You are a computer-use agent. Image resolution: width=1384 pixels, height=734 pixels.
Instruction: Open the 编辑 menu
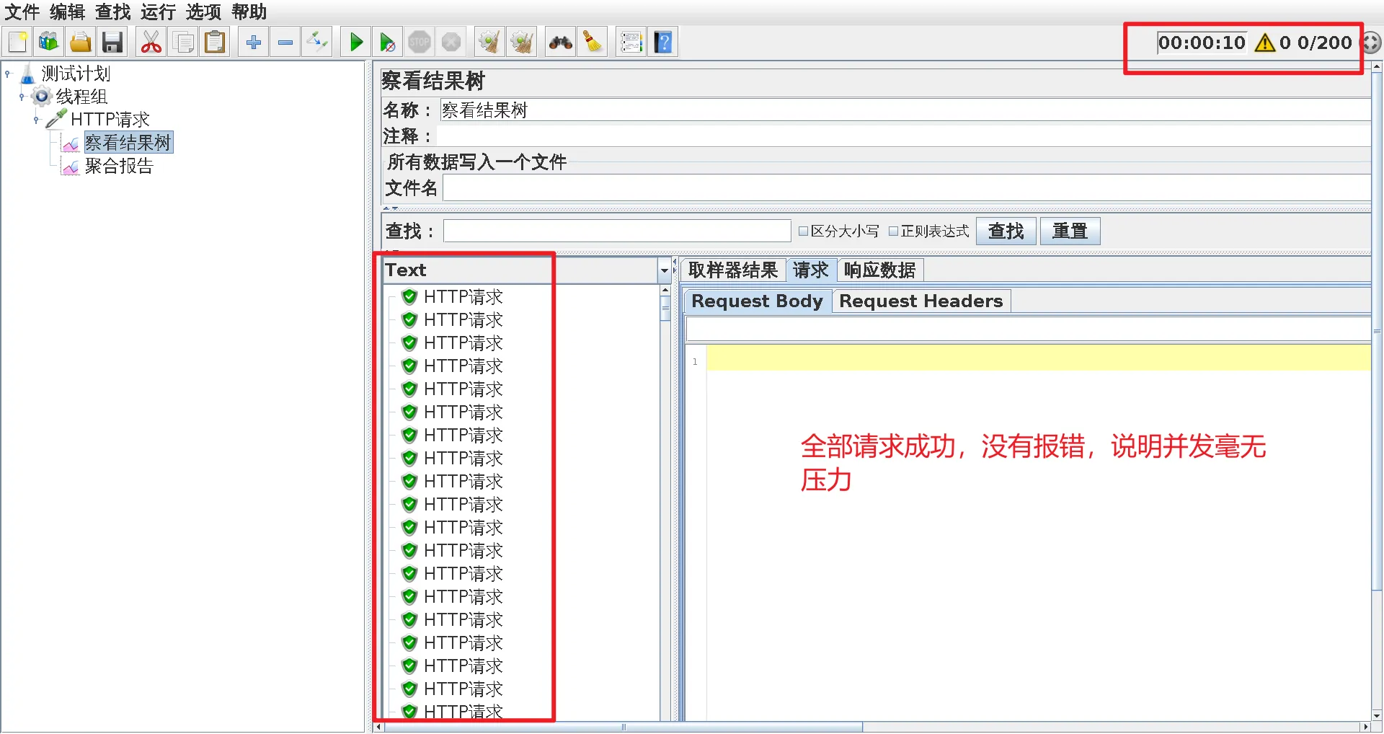(68, 12)
